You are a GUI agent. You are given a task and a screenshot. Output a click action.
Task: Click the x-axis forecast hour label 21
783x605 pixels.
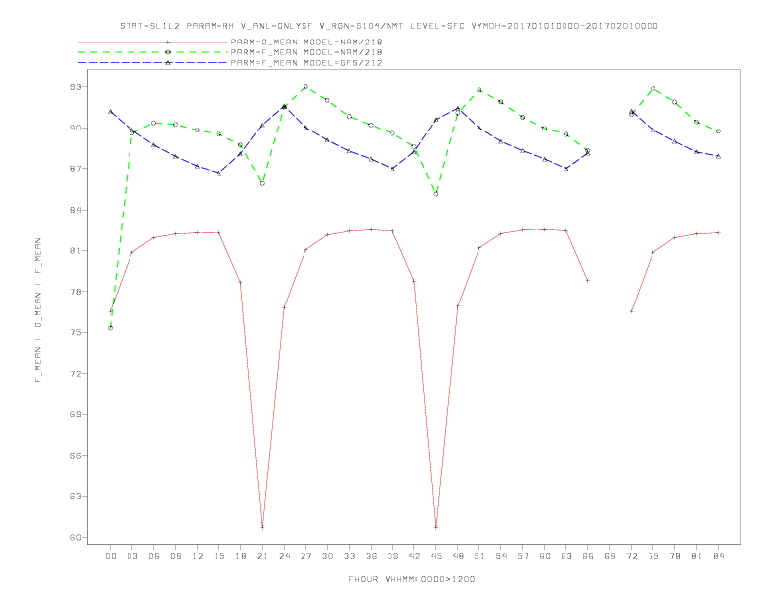click(262, 556)
